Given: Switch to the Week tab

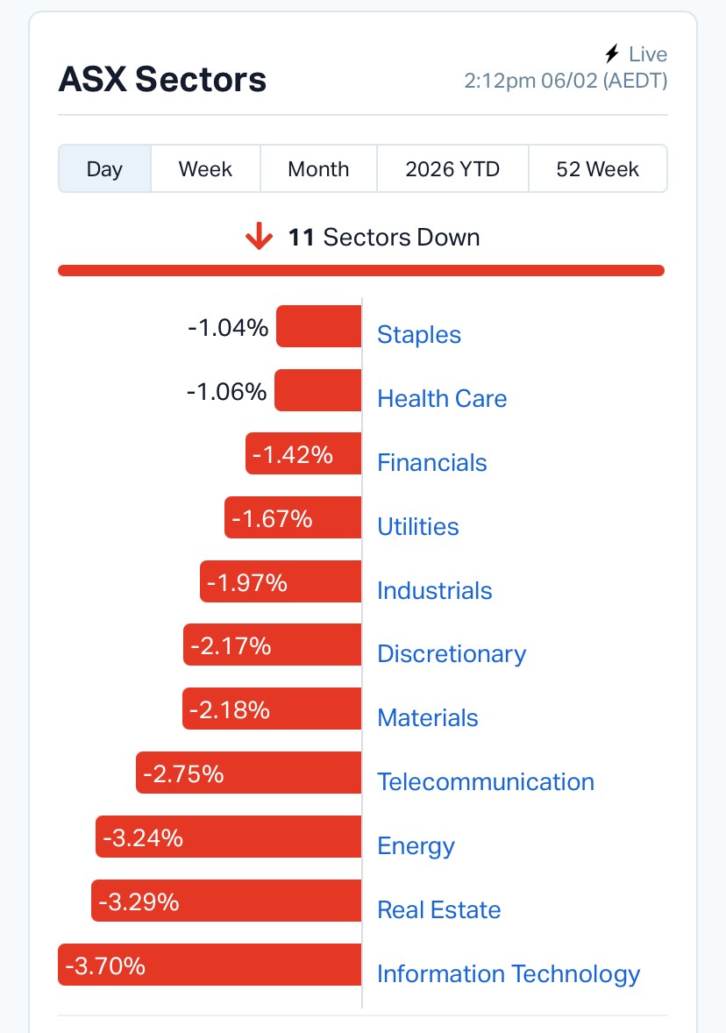Looking at the screenshot, I should click(x=205, y=168).
